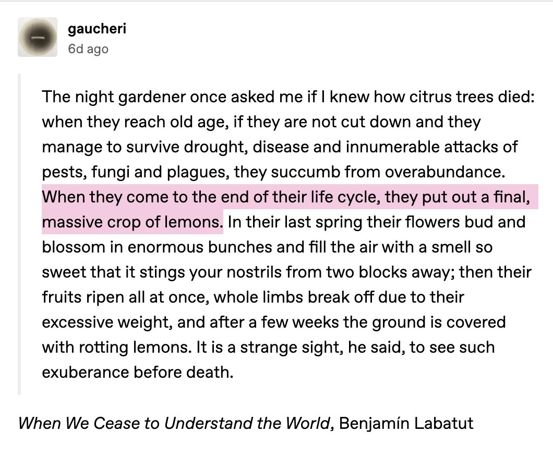Screen dimensions: 553x456
Task: Click the line starting 'The night gardener'
Action: 288,97
